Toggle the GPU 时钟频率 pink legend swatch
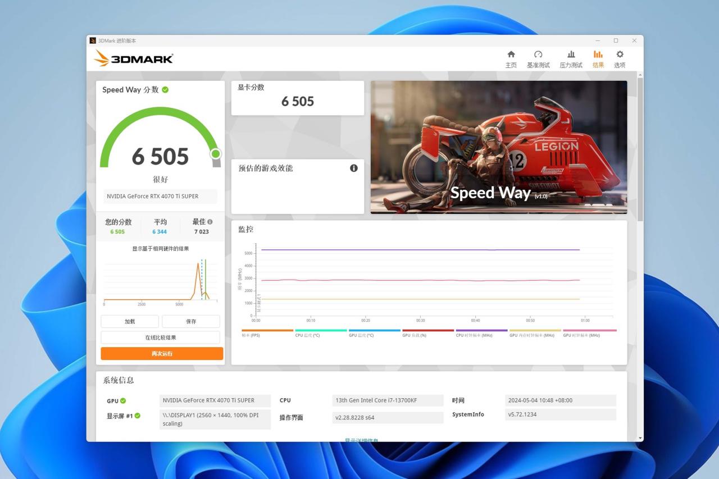 click(589, 330)
